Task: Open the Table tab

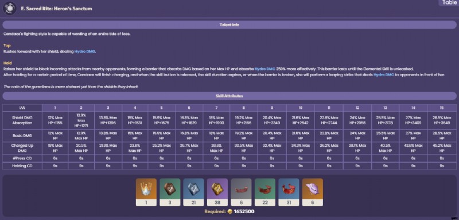Action: click(x=449, y=3)
